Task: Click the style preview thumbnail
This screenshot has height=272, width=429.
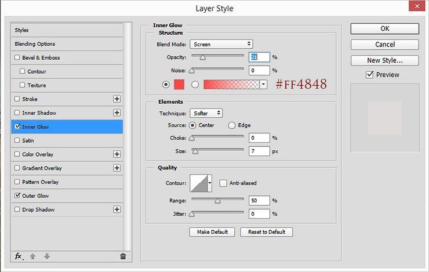Action: tap(385, 118)
